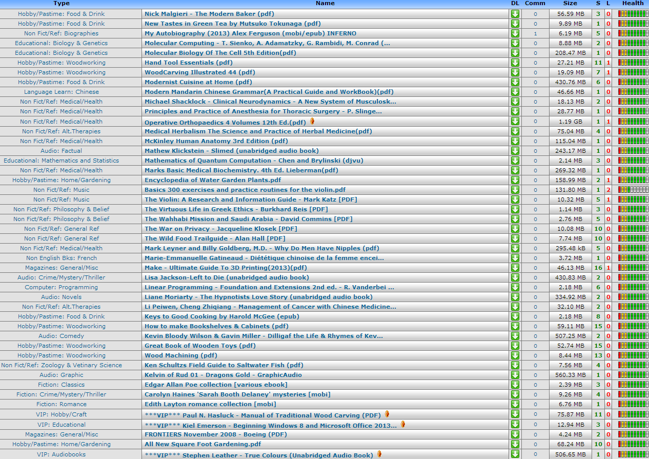Click orange badge next to Paul N. Hasluck VIP title
Image resolution: width=649 pixels, height=459 pixels.
coord(387,414)
